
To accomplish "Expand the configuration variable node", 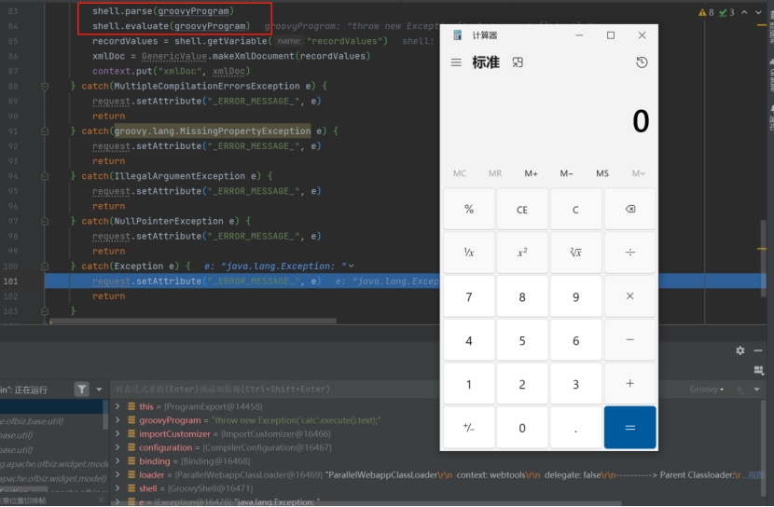I will tap(117, 447).
